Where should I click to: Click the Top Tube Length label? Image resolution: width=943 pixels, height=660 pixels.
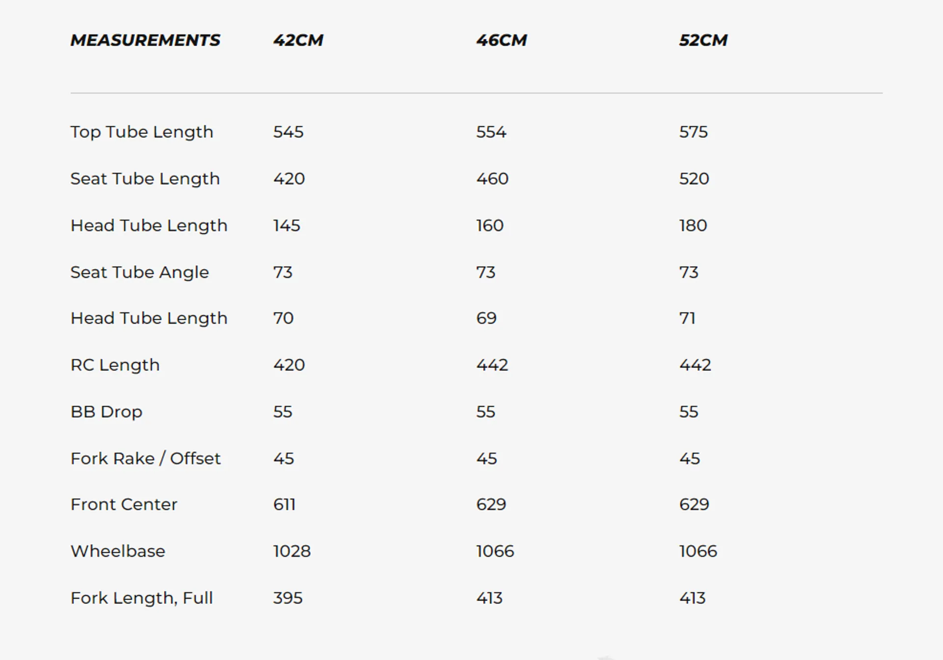point(142,132)
